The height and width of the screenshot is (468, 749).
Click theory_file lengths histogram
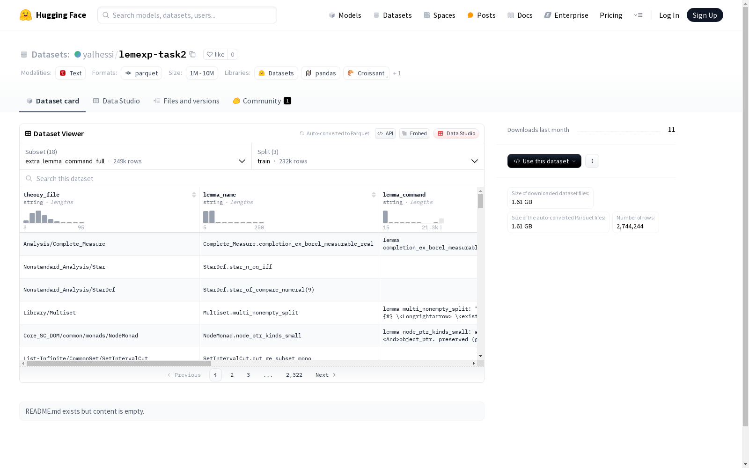[54, 217]
